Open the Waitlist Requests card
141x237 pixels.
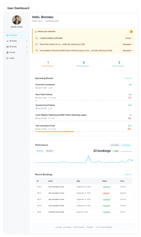[x=119, y=64]
